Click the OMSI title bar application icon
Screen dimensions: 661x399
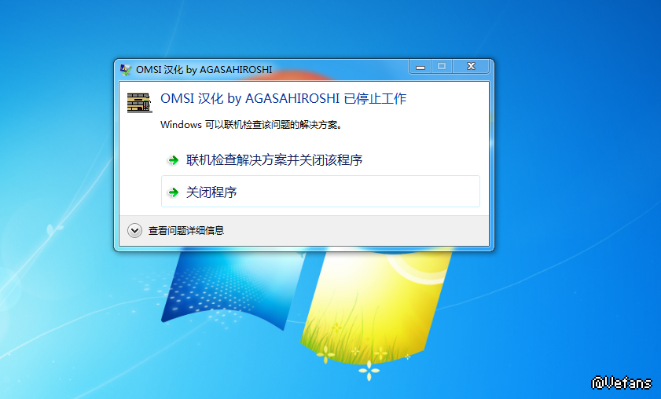125,70
